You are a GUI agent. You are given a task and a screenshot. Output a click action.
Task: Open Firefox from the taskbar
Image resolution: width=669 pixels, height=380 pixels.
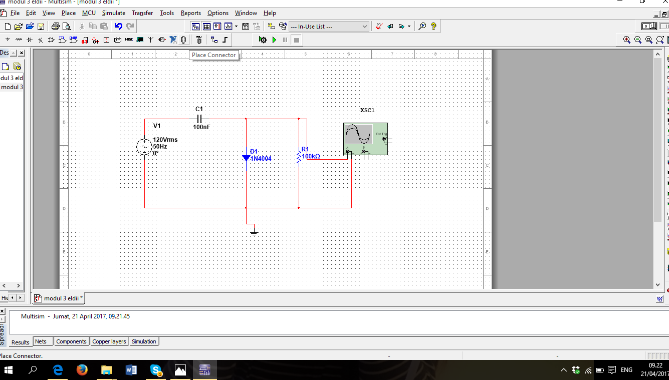[82, 370]
